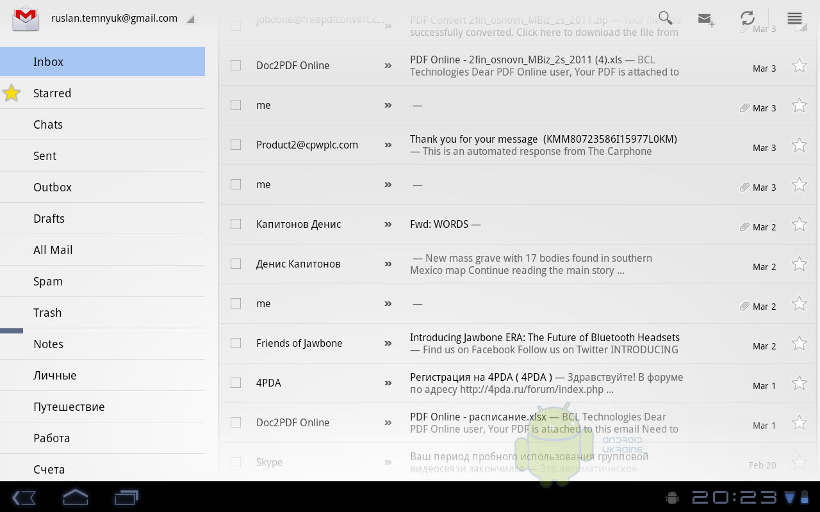The image size is (820, 512).
Task: Select checkbox for Капитонов Денис message
Action: (x=236, y=224)
